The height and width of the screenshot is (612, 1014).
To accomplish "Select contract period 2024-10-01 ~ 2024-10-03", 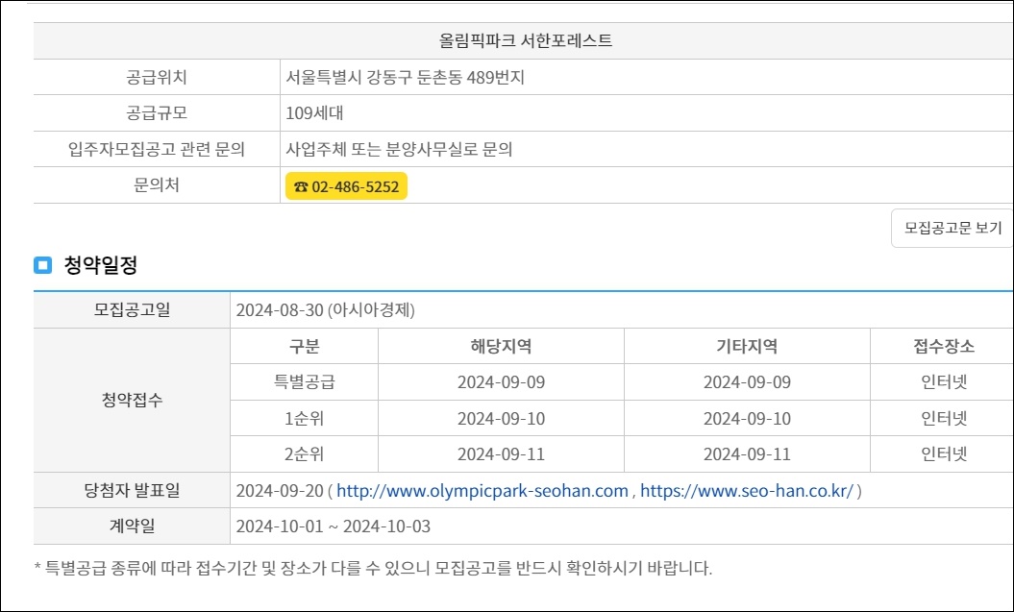I will click(x=334, y=526).
